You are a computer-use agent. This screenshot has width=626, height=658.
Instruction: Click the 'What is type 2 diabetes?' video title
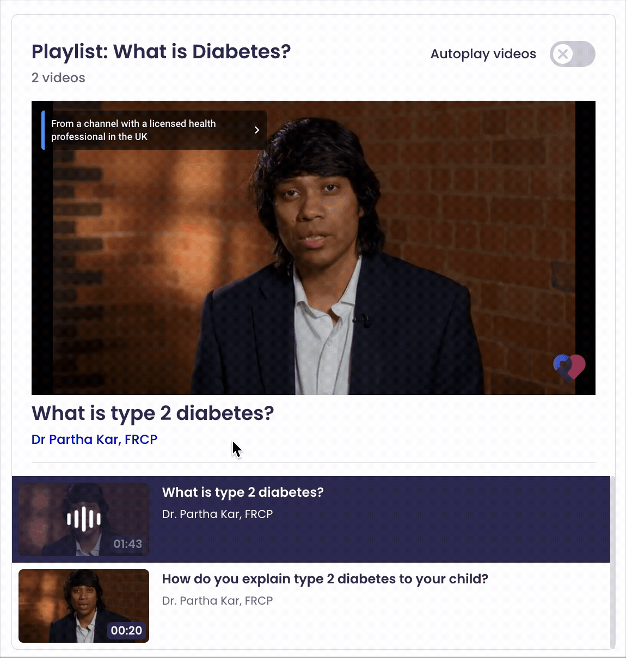tap(153, 413)
